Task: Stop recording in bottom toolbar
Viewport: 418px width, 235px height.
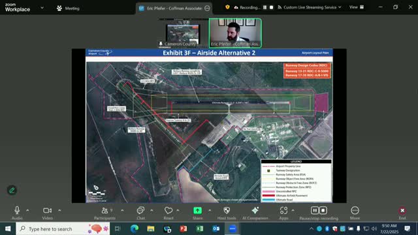Action: point(323,210)
